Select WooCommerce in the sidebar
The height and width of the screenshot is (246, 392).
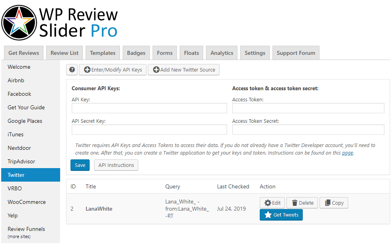tap(31, 202)
